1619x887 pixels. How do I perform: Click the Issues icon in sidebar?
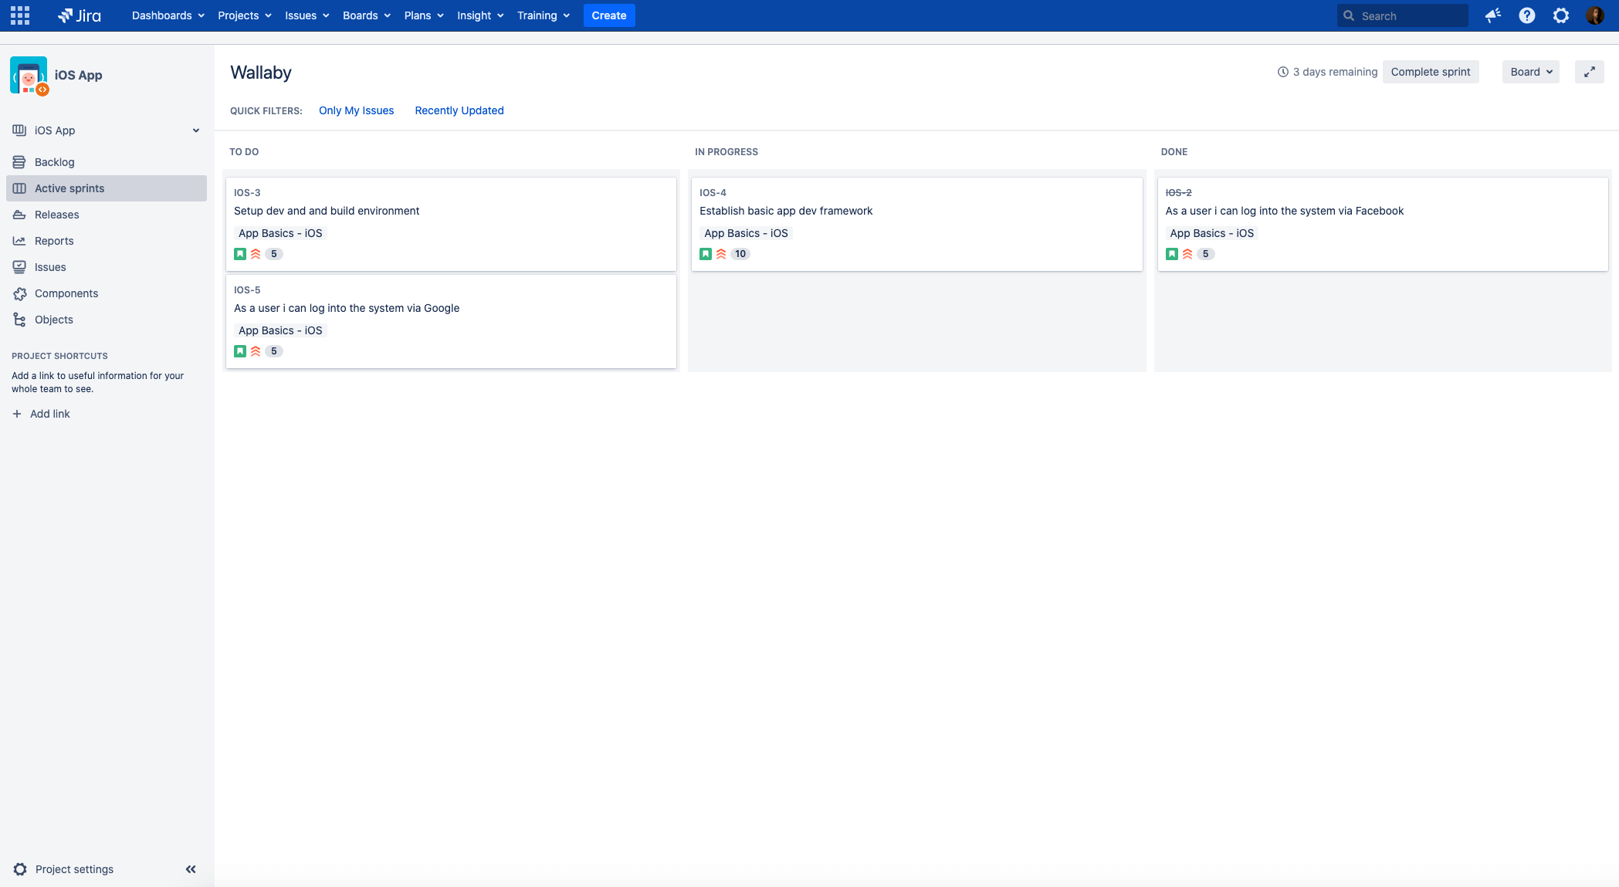(x=19, y=266)
